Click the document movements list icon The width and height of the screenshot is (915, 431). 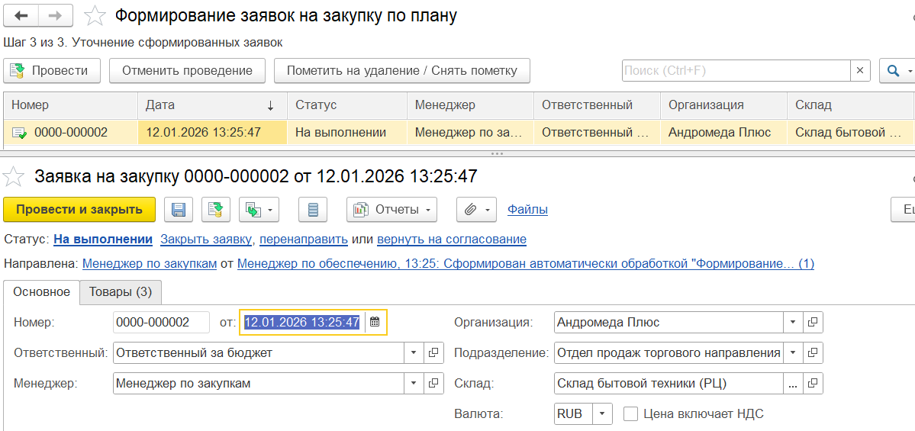(x=312, y=209)
